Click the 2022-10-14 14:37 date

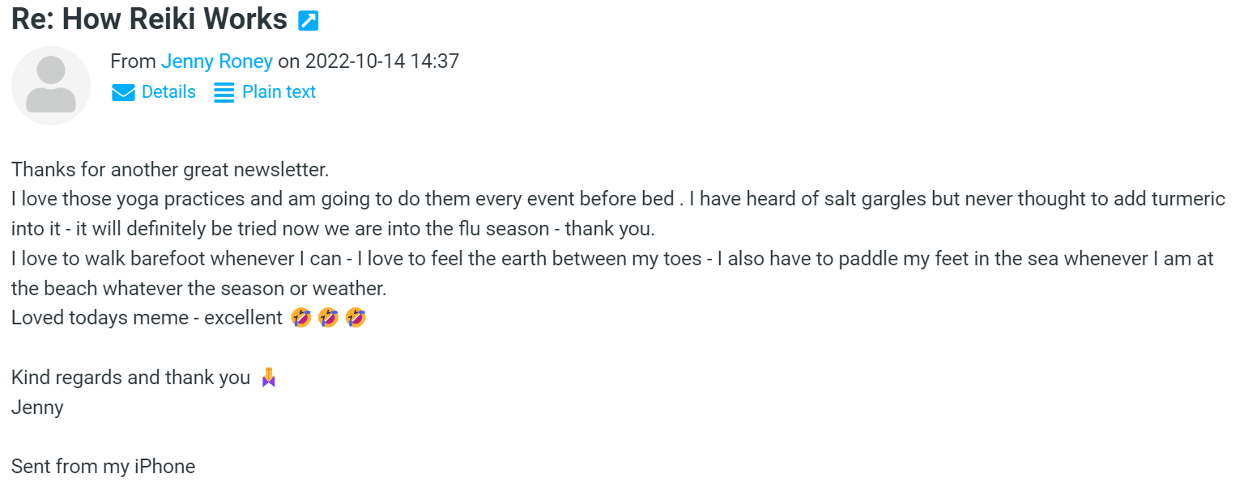[x=382, y=61]
